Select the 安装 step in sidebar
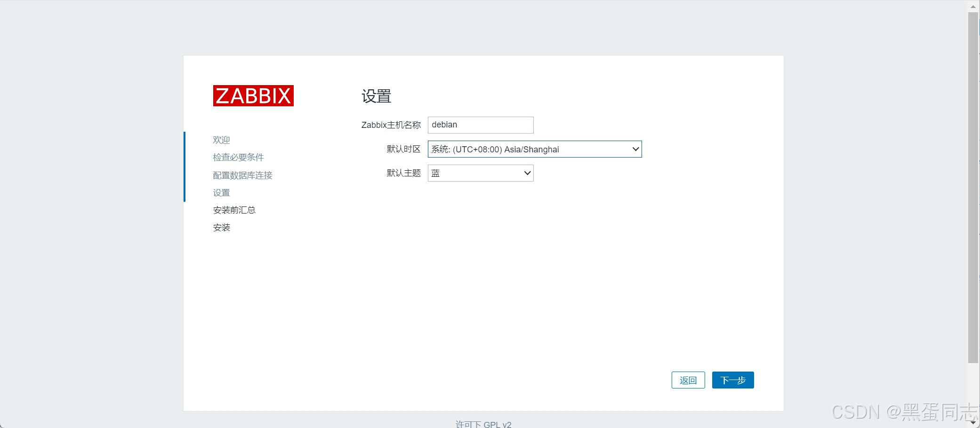 pyautogui.click(x=221, y=228)
